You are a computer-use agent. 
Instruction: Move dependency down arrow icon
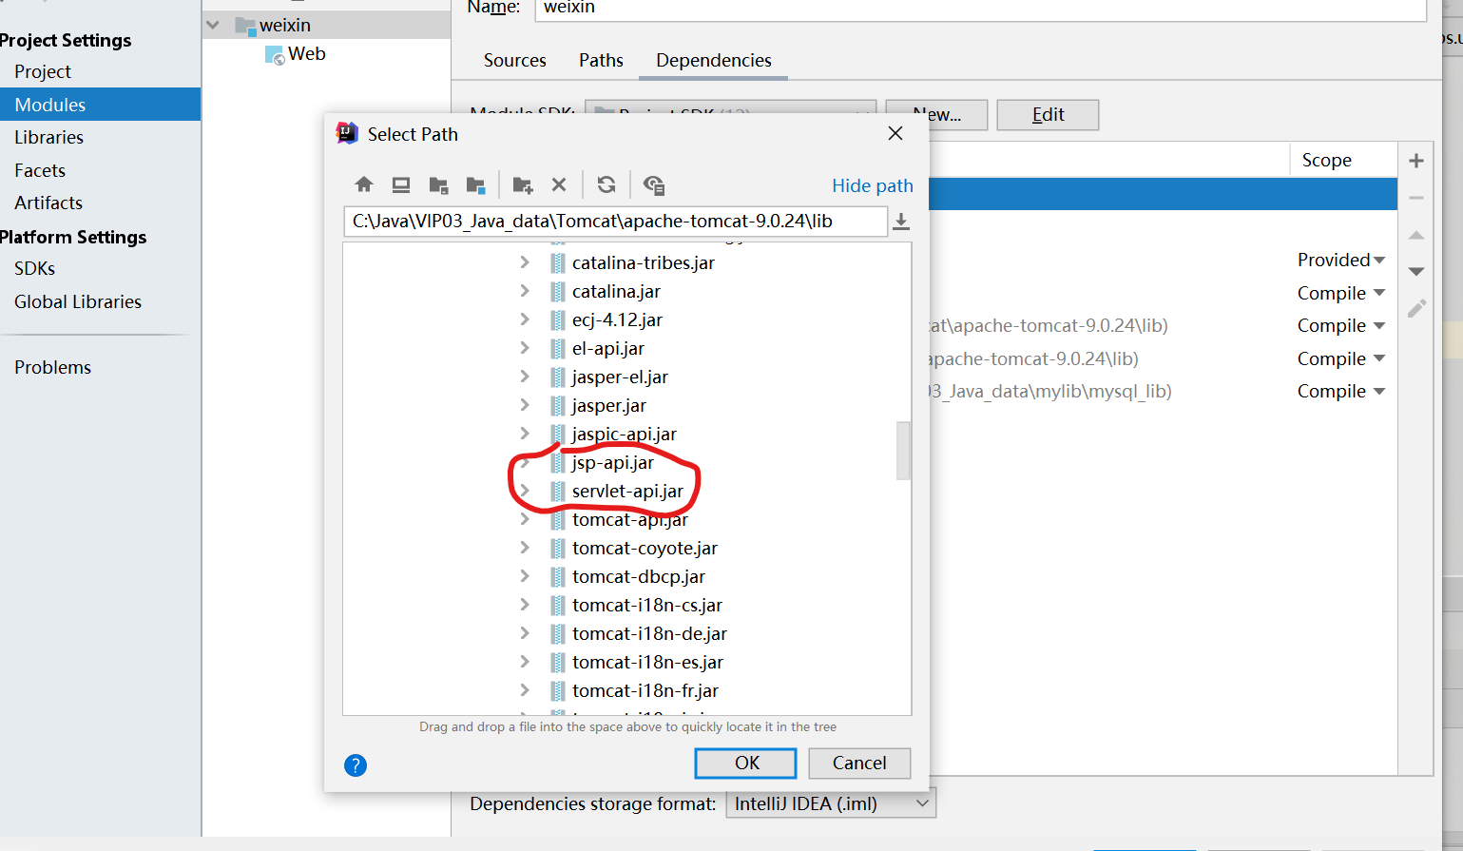click(1416, 272)
